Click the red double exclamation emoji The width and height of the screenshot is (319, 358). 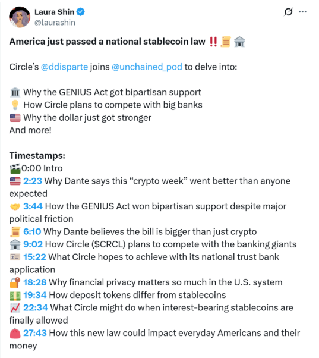213,42
